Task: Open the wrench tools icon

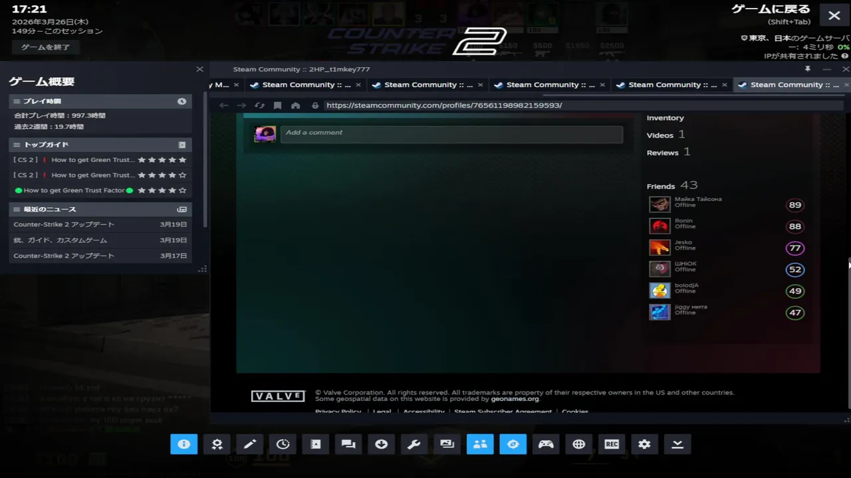Action: click(x=414, y=444)
